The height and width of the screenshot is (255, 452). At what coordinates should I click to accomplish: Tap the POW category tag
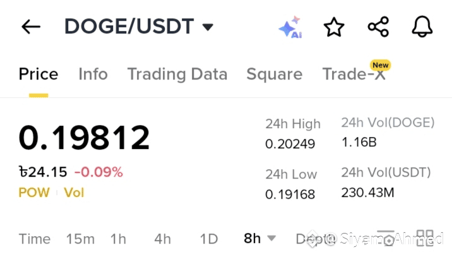[34, 193]
